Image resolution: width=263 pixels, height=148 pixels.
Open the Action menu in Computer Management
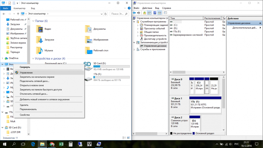pyautogui.click(x=147, y=8)
